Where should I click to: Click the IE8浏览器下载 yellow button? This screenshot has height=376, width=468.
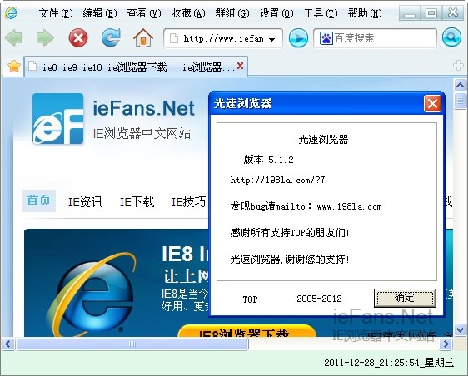(246, 332)
